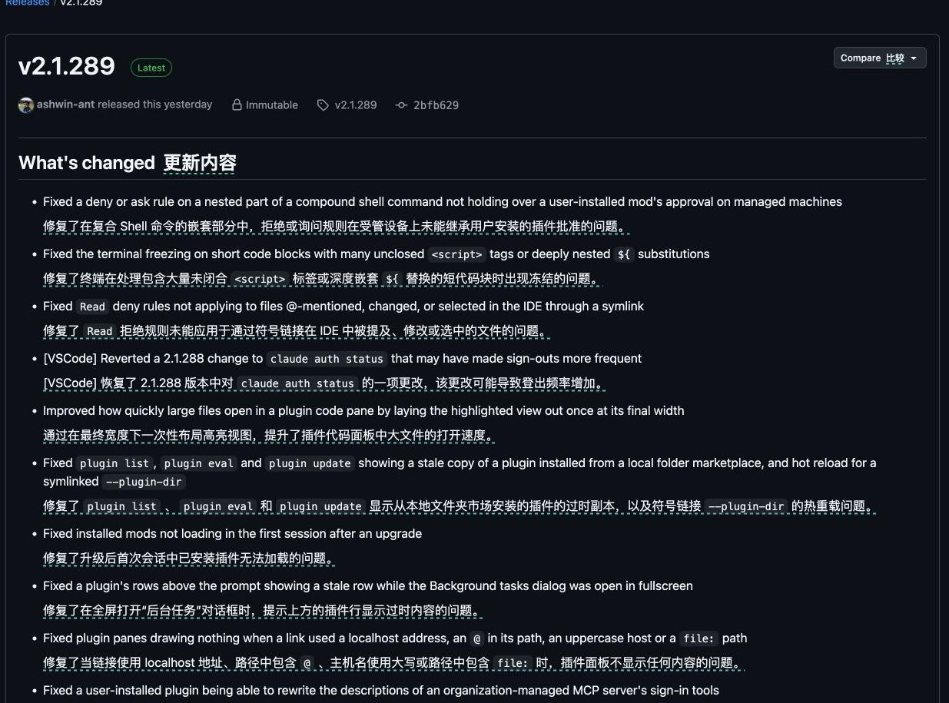The image size is (949, 703).
Task: Open the ashwin-ant avatar image
Action: pyautogui.click(x=26, y=105)
